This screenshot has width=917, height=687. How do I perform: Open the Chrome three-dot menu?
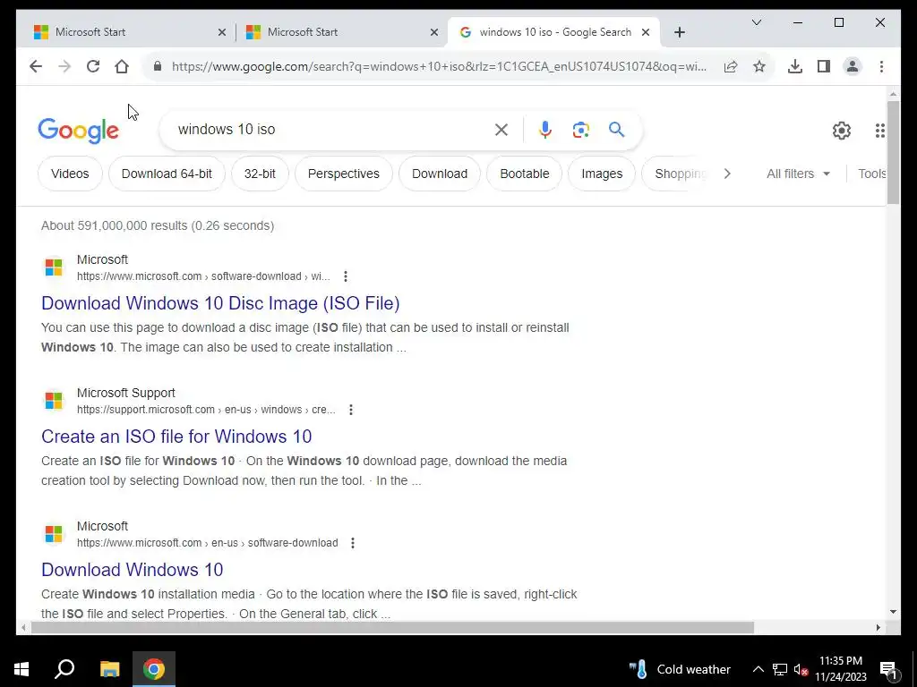pos(881,66)
